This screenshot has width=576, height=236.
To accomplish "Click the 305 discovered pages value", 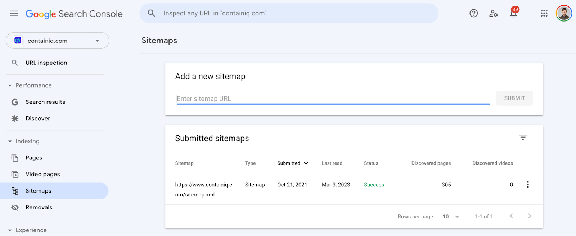I will point(446,185).
